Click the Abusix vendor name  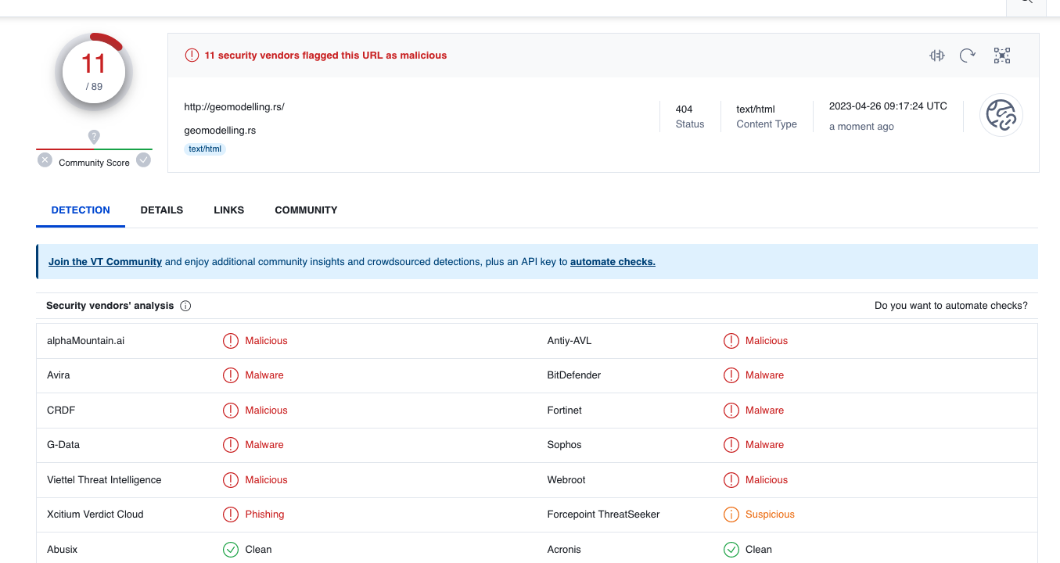coord(62,550)
